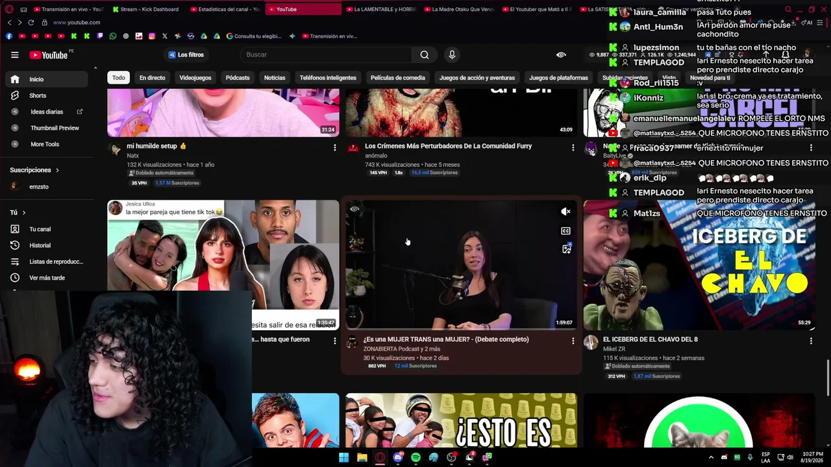Open the X (Twitter) bookmark

click(x=164, y=36)
